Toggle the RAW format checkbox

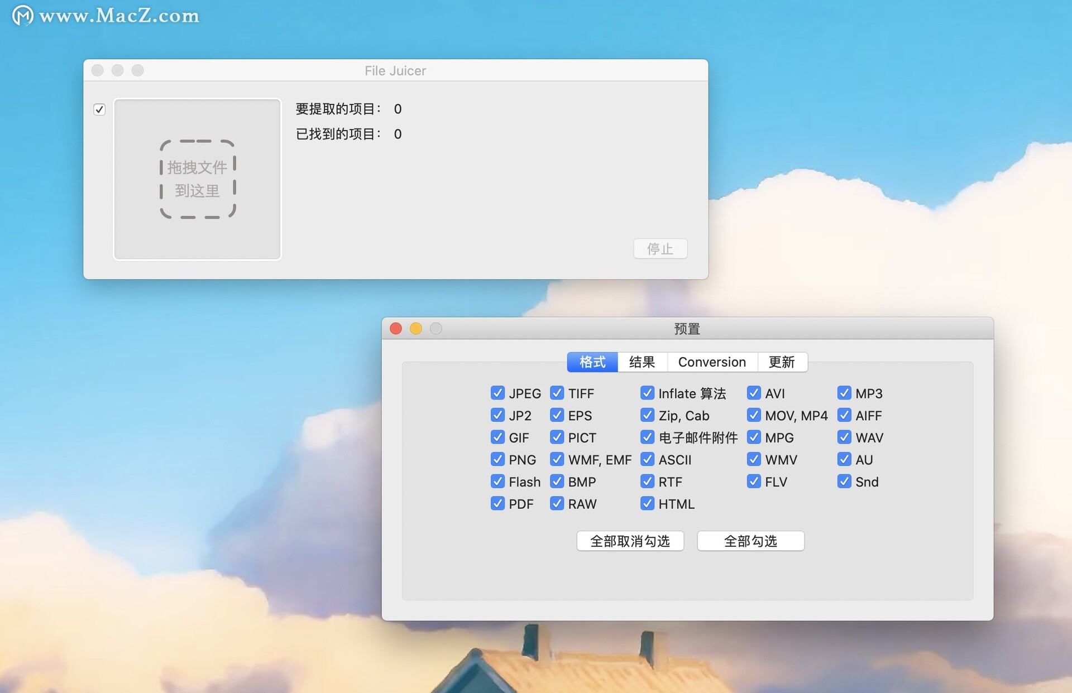557,503
